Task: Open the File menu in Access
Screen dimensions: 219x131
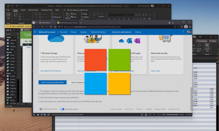Action: tap(8, 10)
